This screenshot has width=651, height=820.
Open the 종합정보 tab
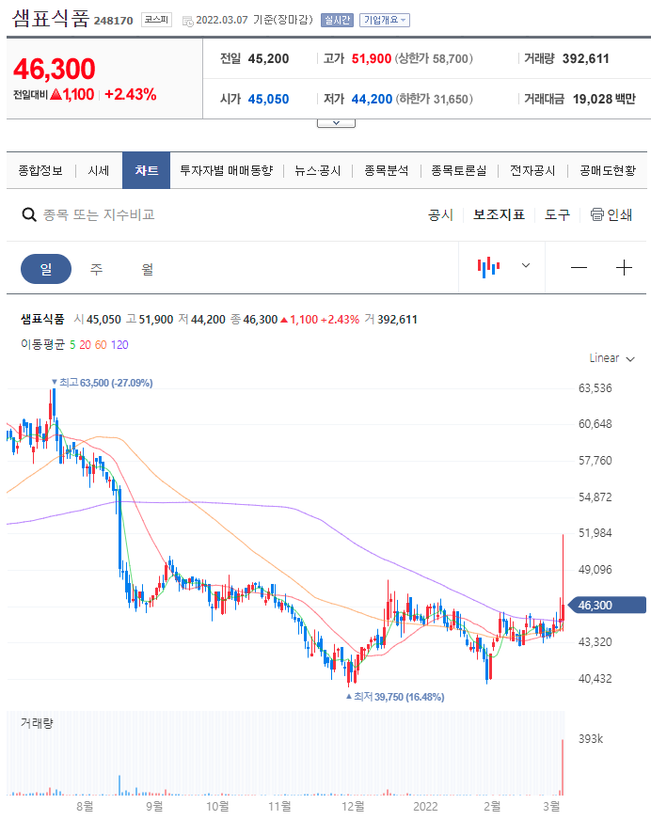(x=40, y=170)
